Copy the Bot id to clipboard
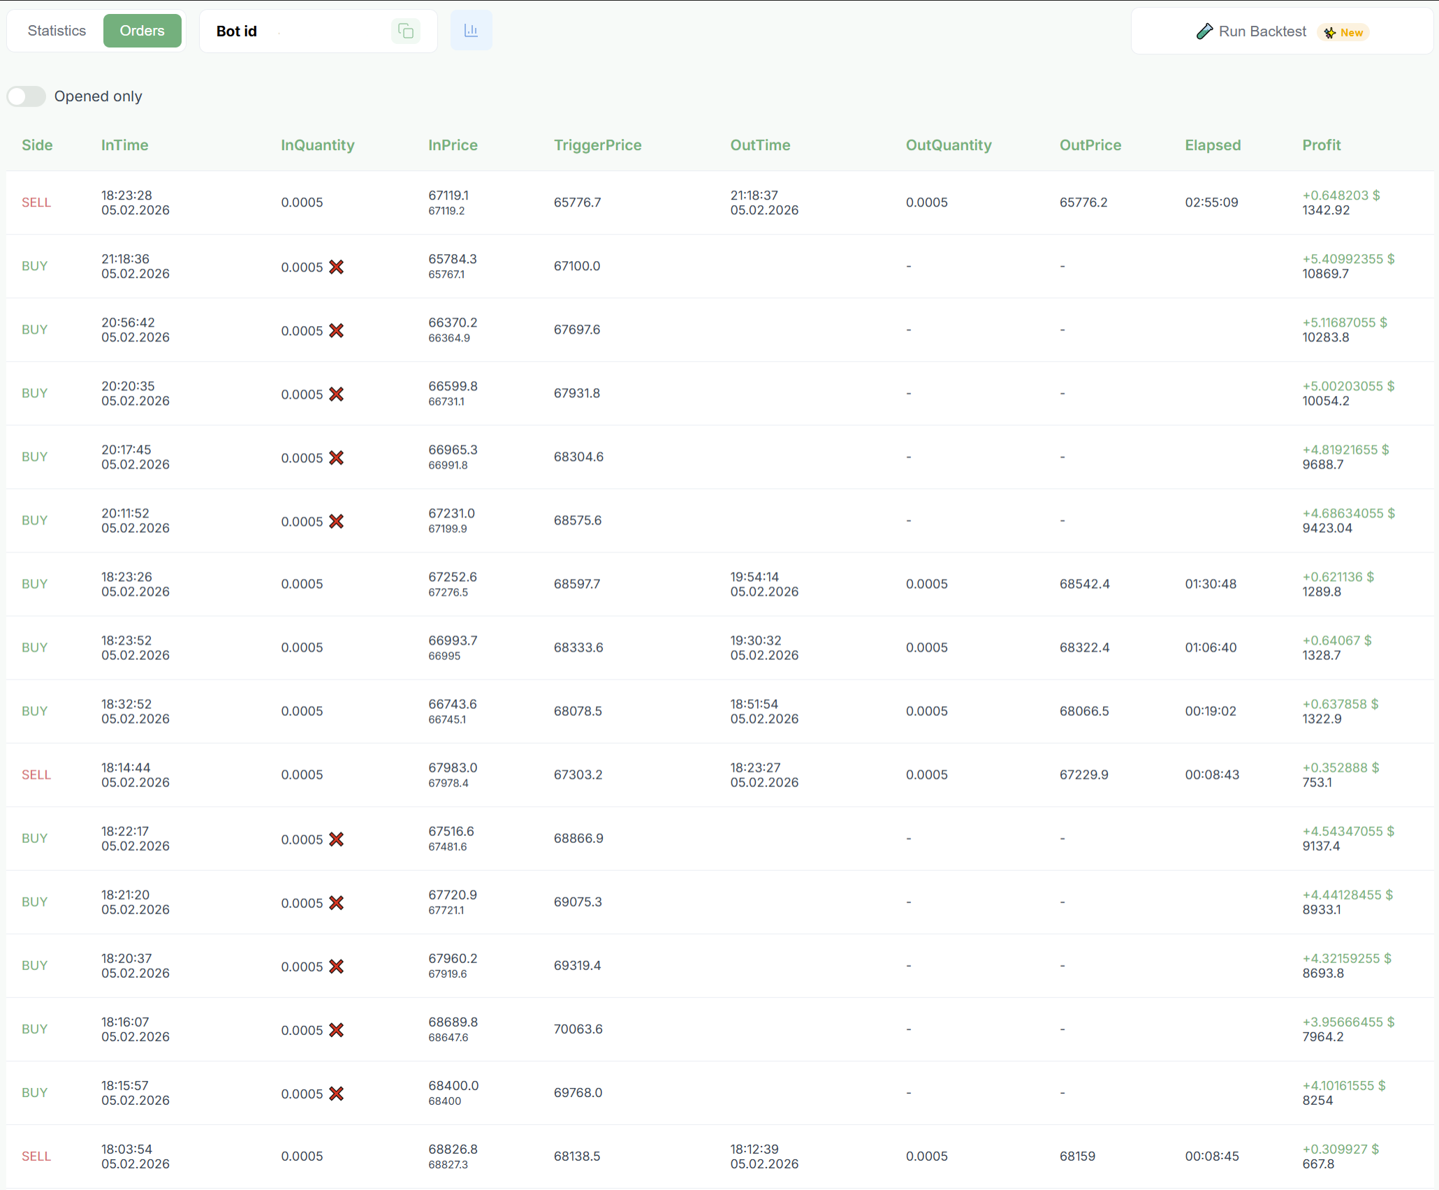Screen dimensions: 1439x1190 [x=406, y=31]
